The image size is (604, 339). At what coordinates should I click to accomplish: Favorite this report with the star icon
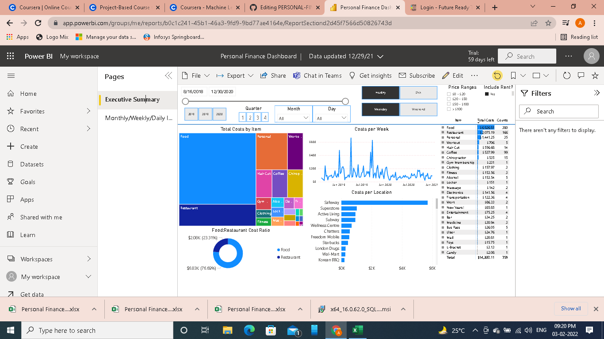pyautogui.click(x=595, y=75)
